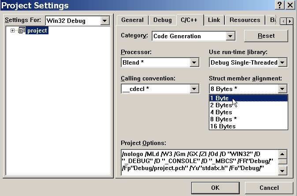
Task: Switch to the General tab
Action: 132,20
